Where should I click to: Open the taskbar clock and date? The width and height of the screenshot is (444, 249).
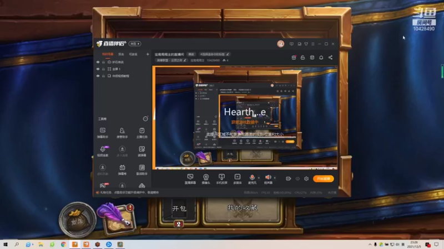(x=413, y=245)
